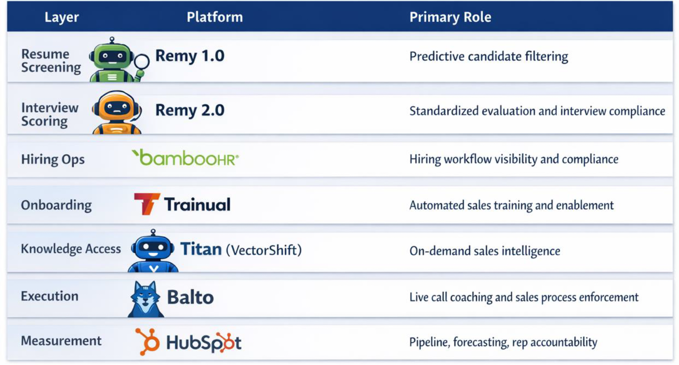The image size is (679, 365).
Task: Click the Remy 1.0 platform name
Action: click(x=190, y=56)
